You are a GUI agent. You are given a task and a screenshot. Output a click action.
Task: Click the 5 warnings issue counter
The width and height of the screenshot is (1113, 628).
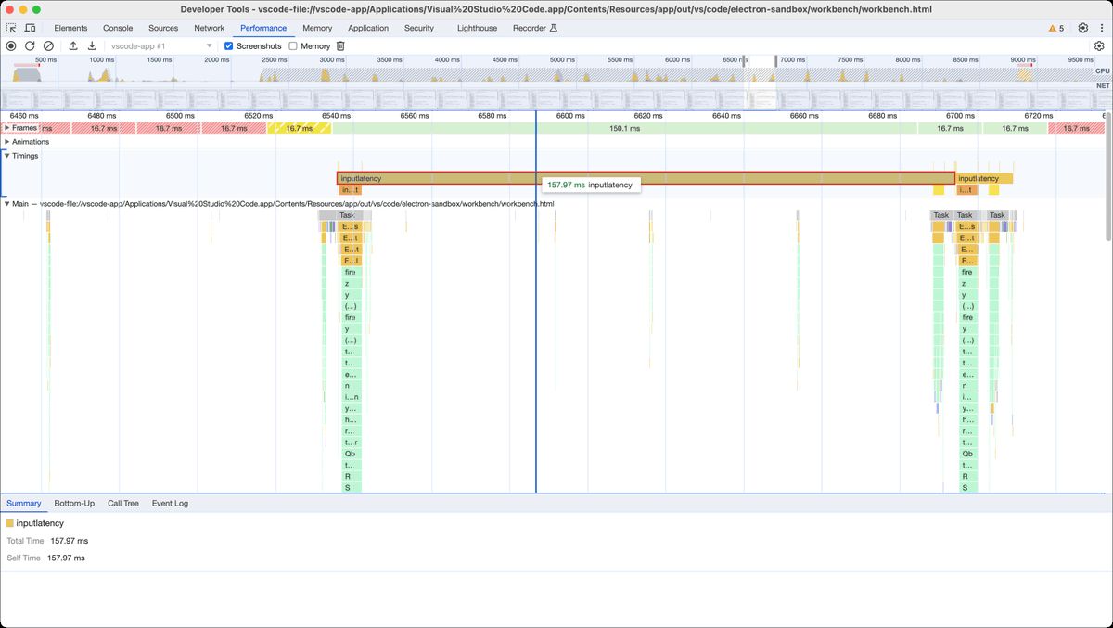point(1056,28)
